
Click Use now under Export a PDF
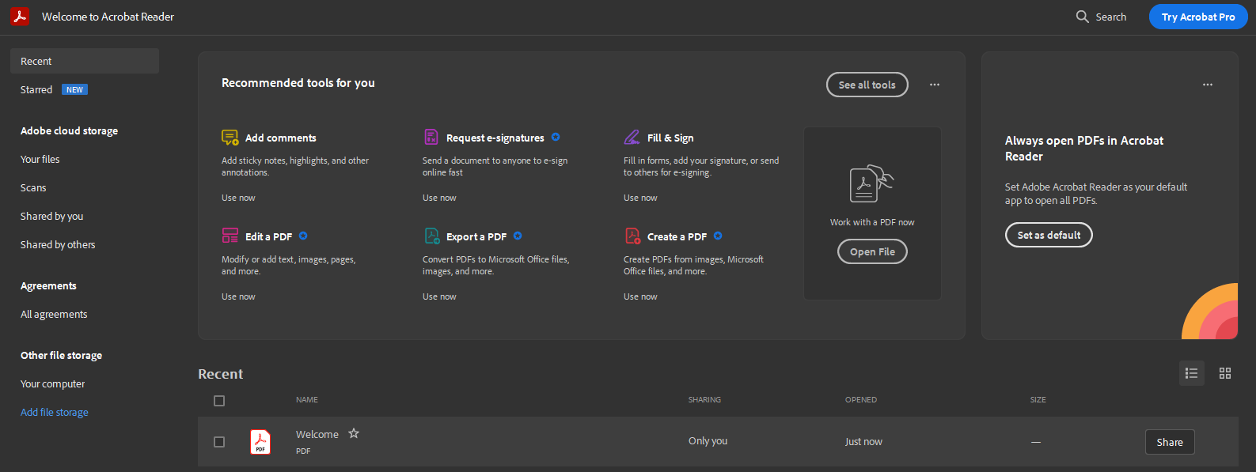click(x=439, y=296)
